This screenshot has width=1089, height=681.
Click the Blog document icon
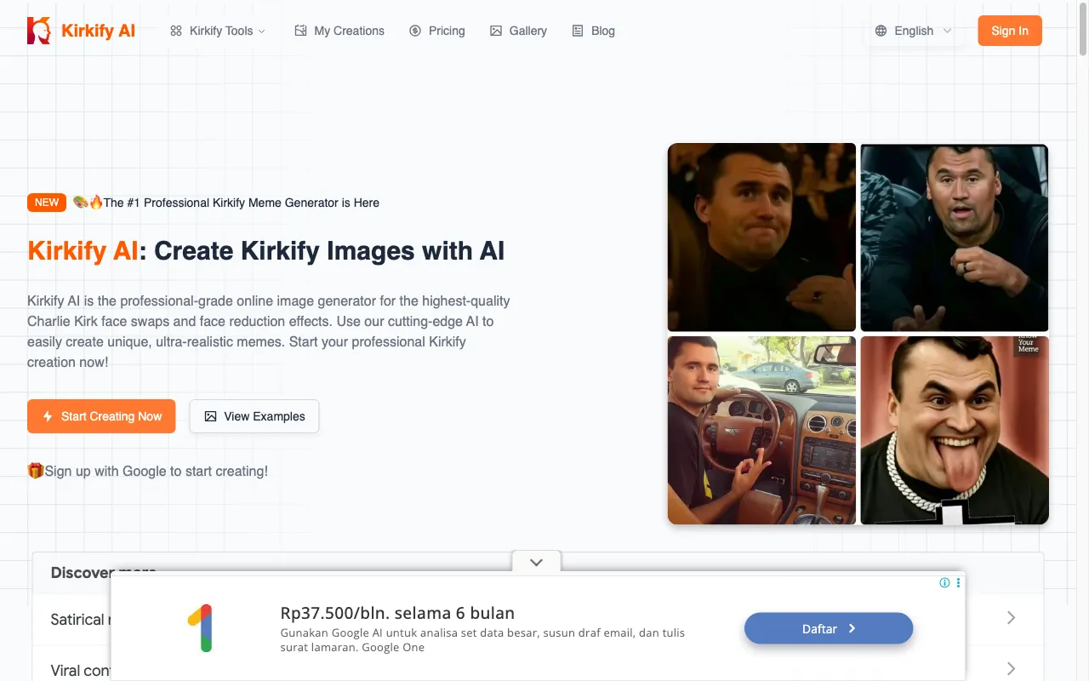pos(578,31)
